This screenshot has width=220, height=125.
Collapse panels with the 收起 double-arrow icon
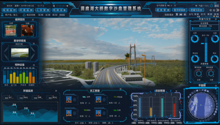point(217,10)
